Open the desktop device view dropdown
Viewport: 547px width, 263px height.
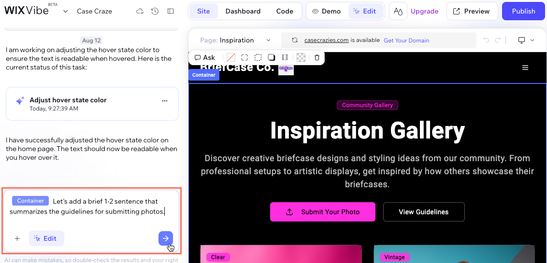(526, 41)
